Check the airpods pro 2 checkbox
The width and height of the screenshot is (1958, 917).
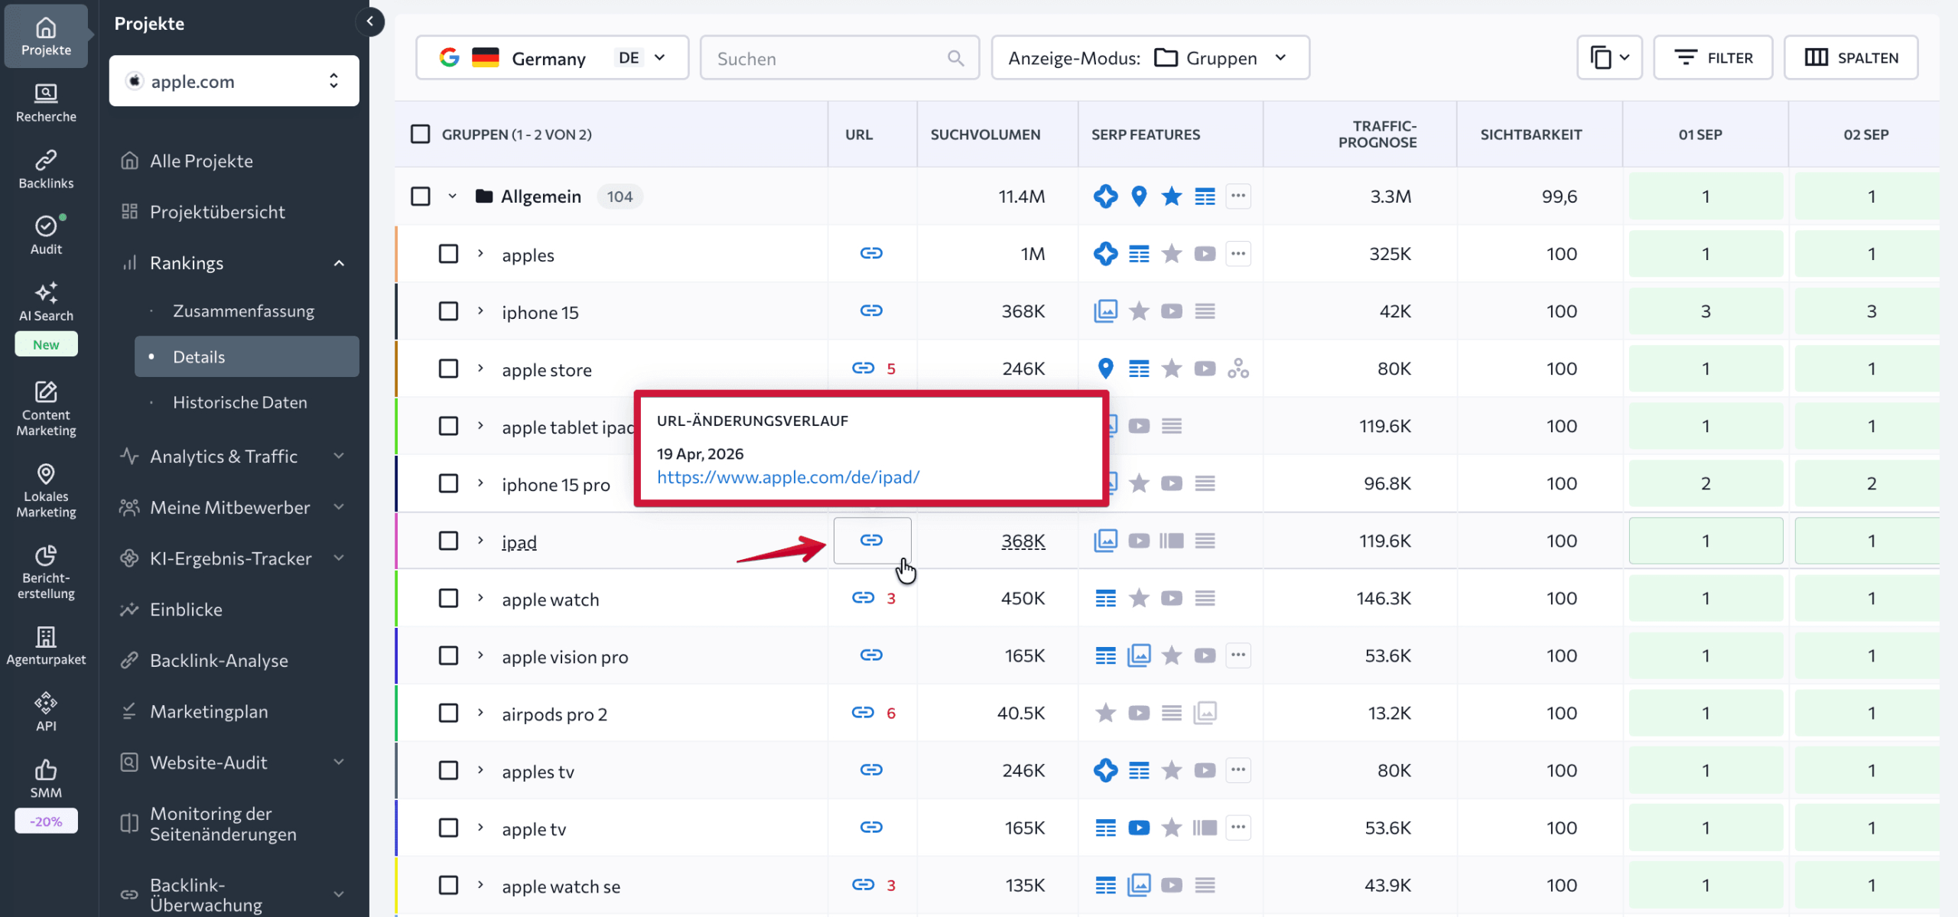point(448,713)
